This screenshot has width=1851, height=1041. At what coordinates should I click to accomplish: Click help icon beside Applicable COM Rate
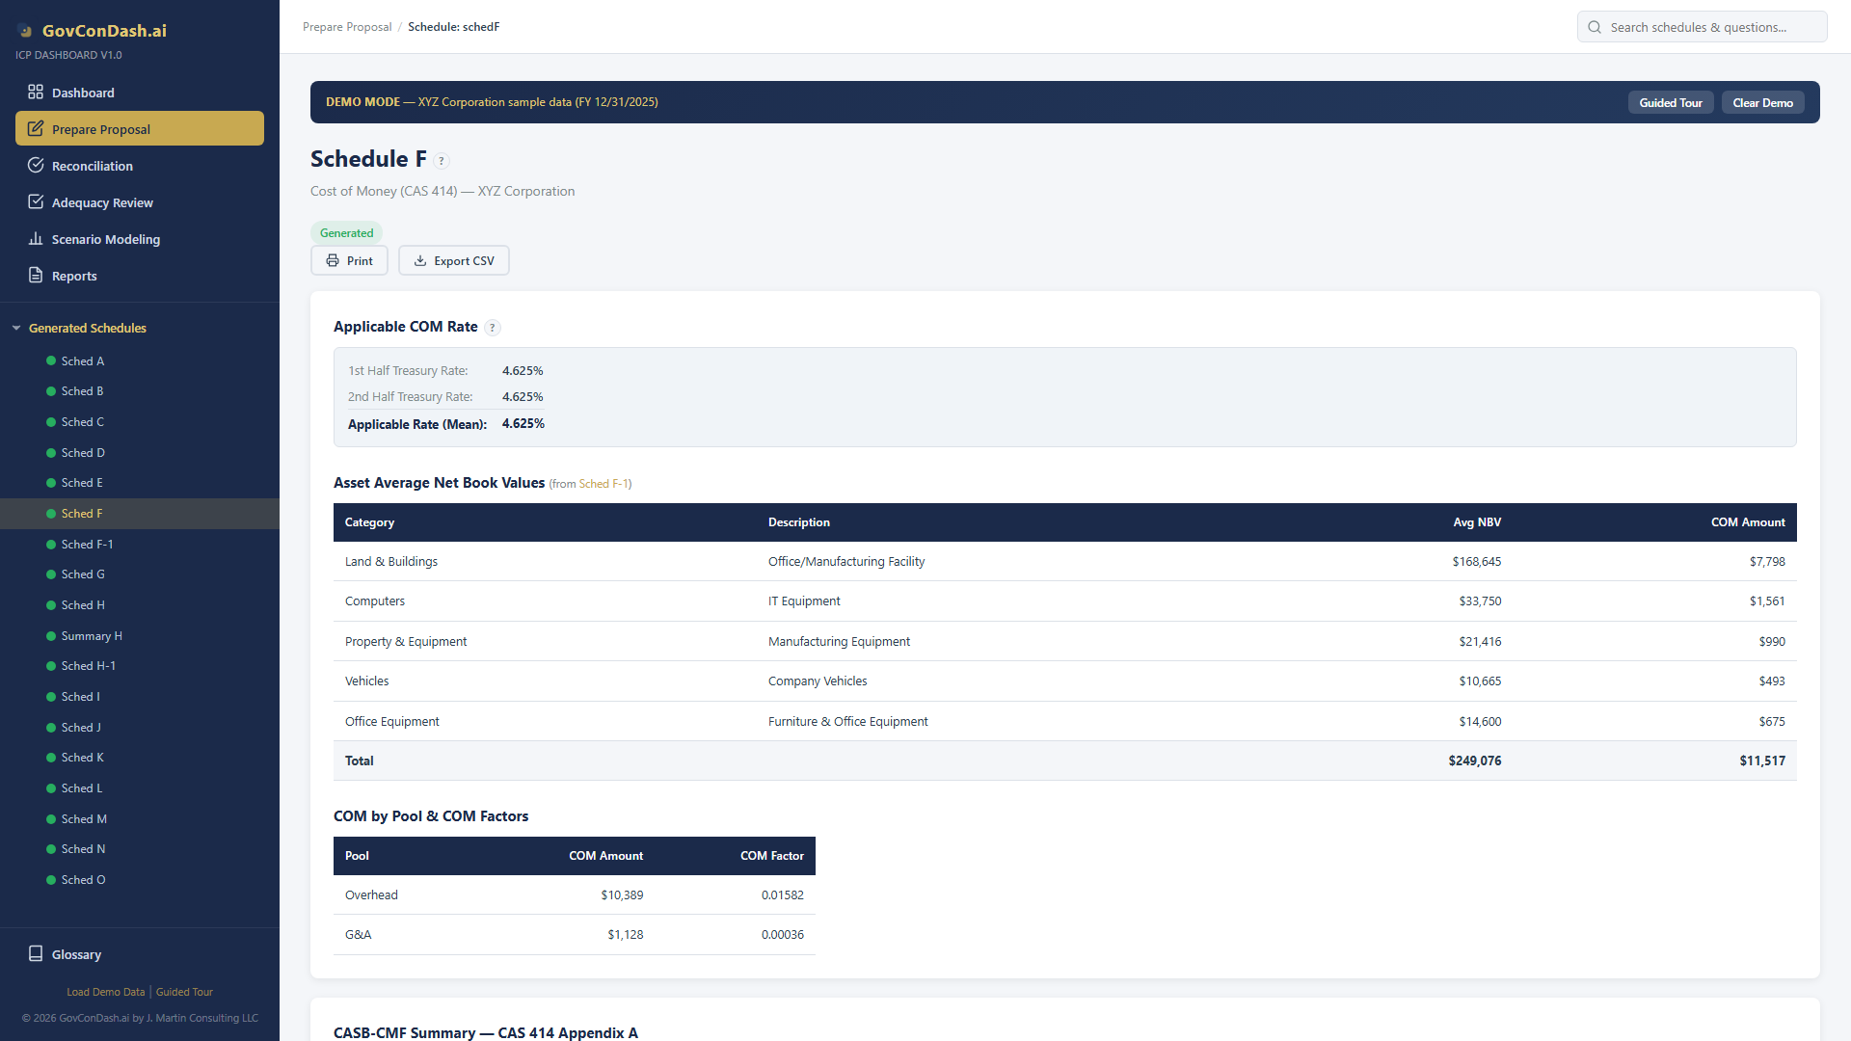tap(493, 328)
